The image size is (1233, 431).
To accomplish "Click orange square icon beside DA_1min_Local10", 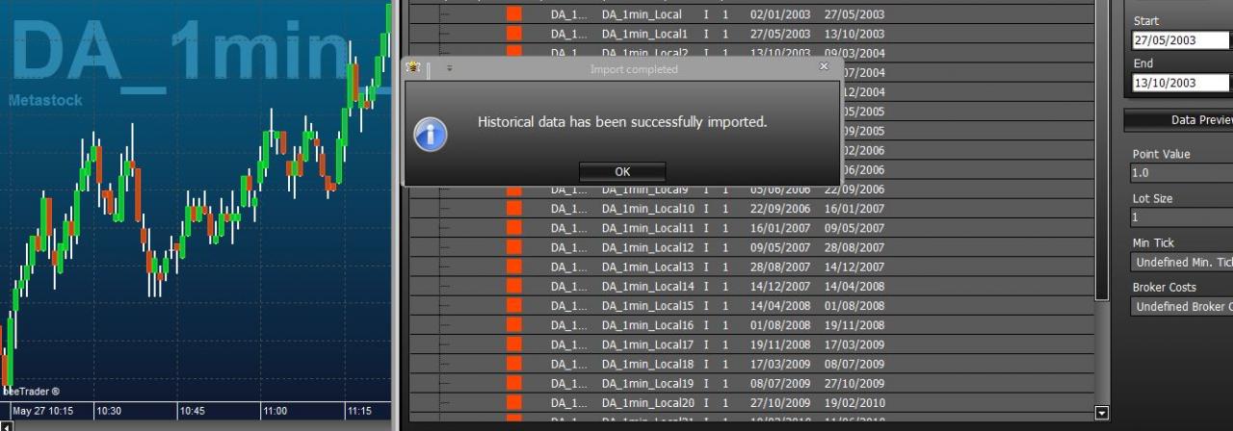I will 513,209.
